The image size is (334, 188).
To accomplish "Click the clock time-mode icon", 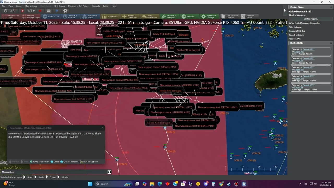I will [x=5, y=11].
